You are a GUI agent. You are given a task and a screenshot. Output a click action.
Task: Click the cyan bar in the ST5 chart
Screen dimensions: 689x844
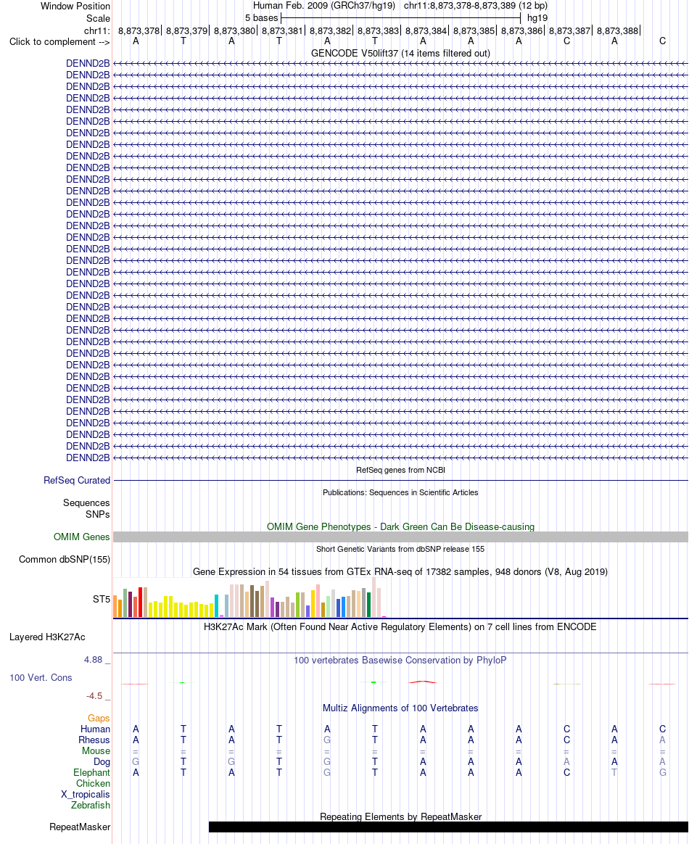216,605
